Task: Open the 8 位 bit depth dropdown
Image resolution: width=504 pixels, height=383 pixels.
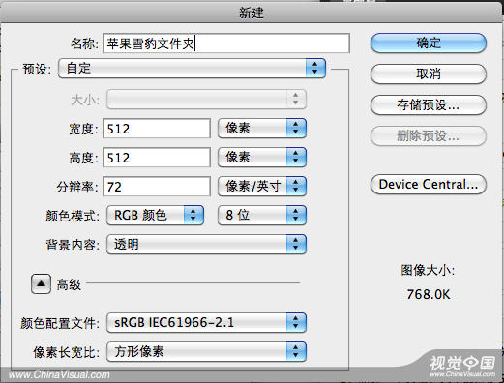Action: point(262,215)
